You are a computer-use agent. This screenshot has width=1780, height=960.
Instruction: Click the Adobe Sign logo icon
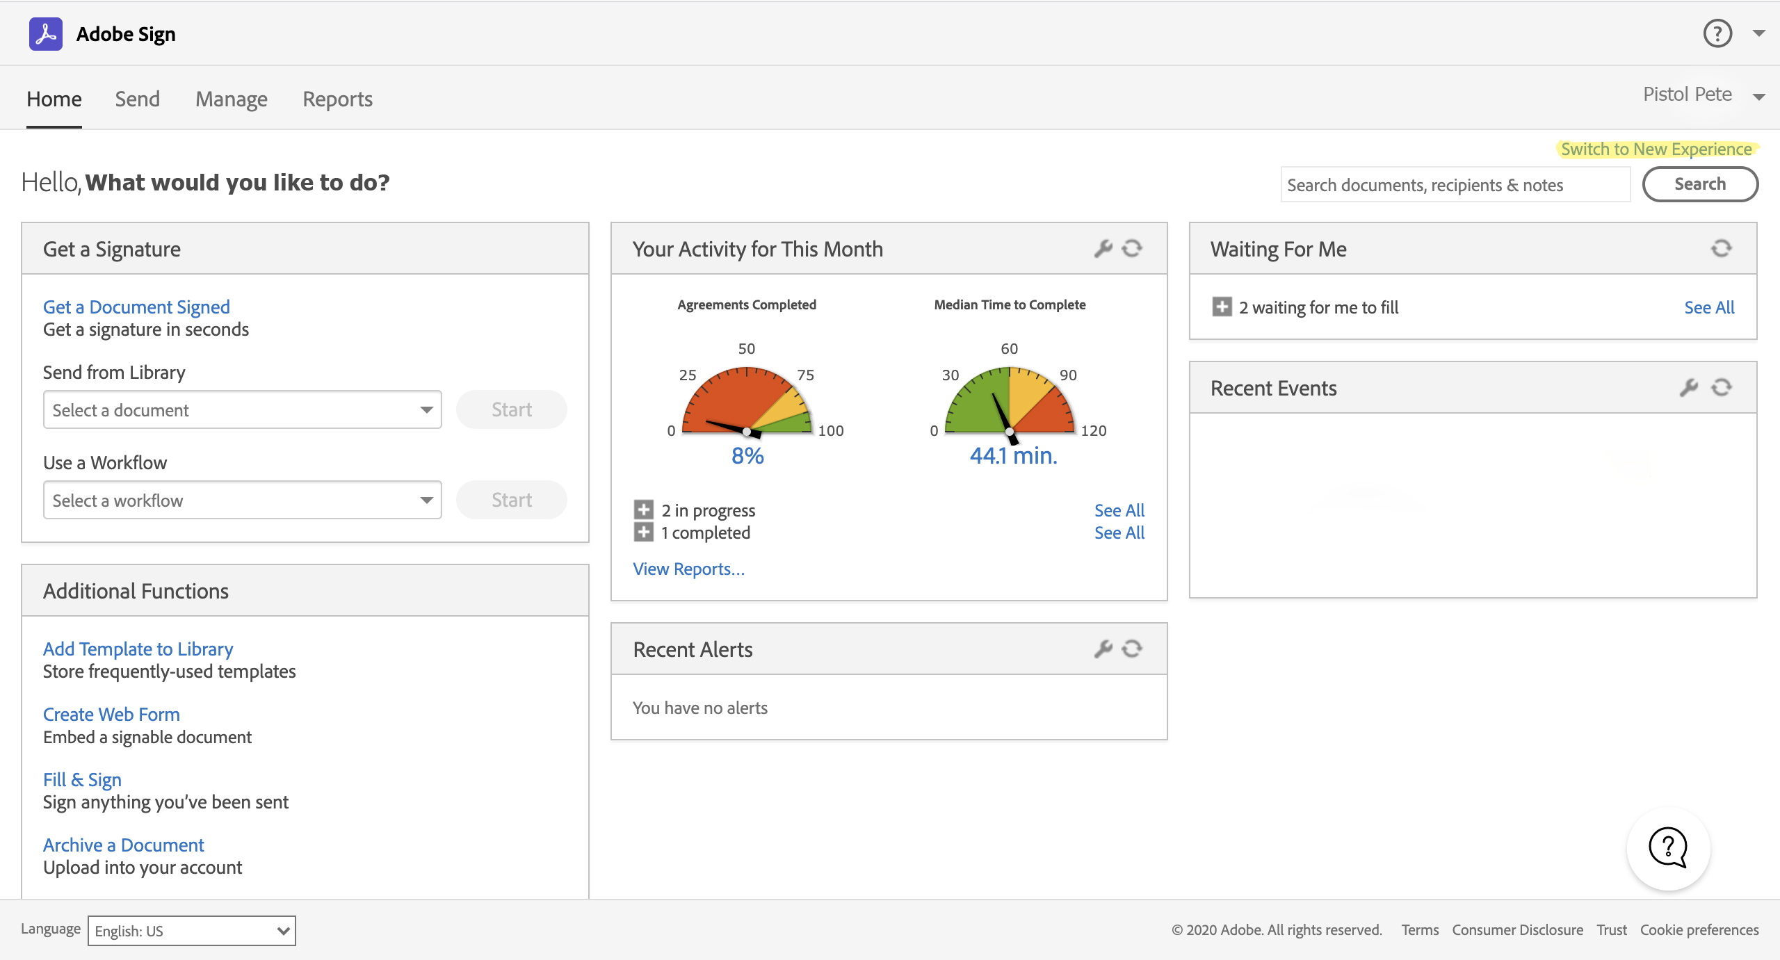[x=46, y=33]
